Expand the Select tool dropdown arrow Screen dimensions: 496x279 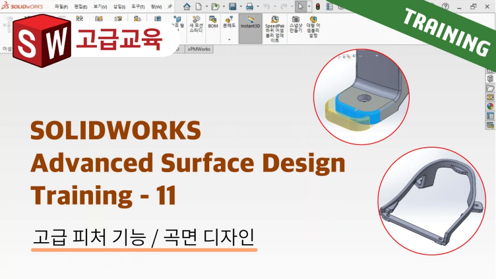(309, 6)
